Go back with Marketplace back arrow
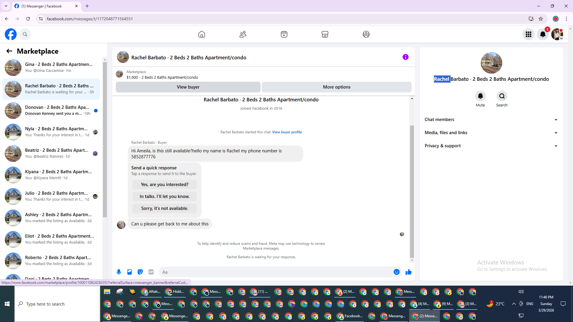 point(9,51)
